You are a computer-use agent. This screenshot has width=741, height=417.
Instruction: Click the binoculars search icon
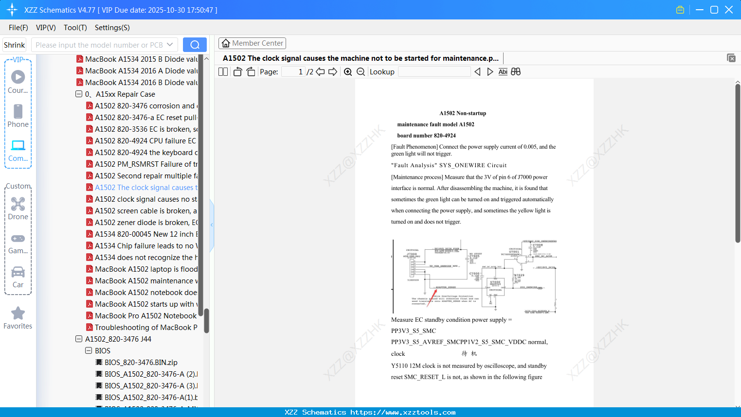click(x=516, y=72)
